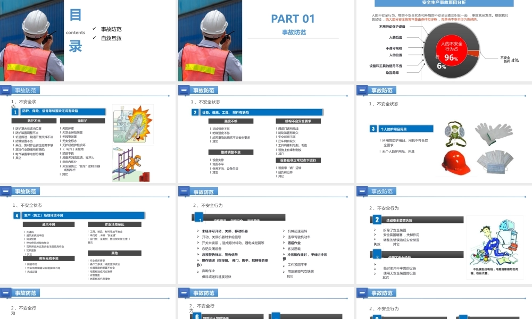Image resolution: width=532 pixels, height=319 pixels.
Task: Click the red safety helmet image
Action: click(456, 162)
